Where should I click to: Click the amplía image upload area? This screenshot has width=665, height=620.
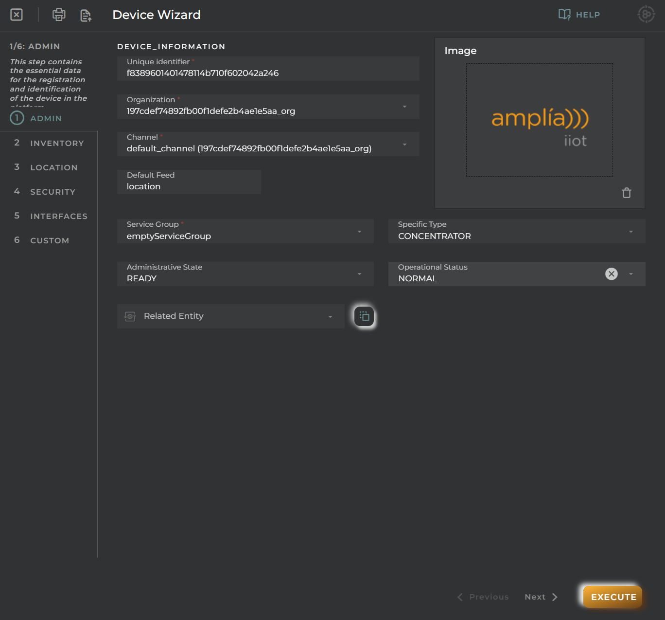coord(540,120)
